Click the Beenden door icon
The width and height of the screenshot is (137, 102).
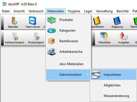pos(14,21)
